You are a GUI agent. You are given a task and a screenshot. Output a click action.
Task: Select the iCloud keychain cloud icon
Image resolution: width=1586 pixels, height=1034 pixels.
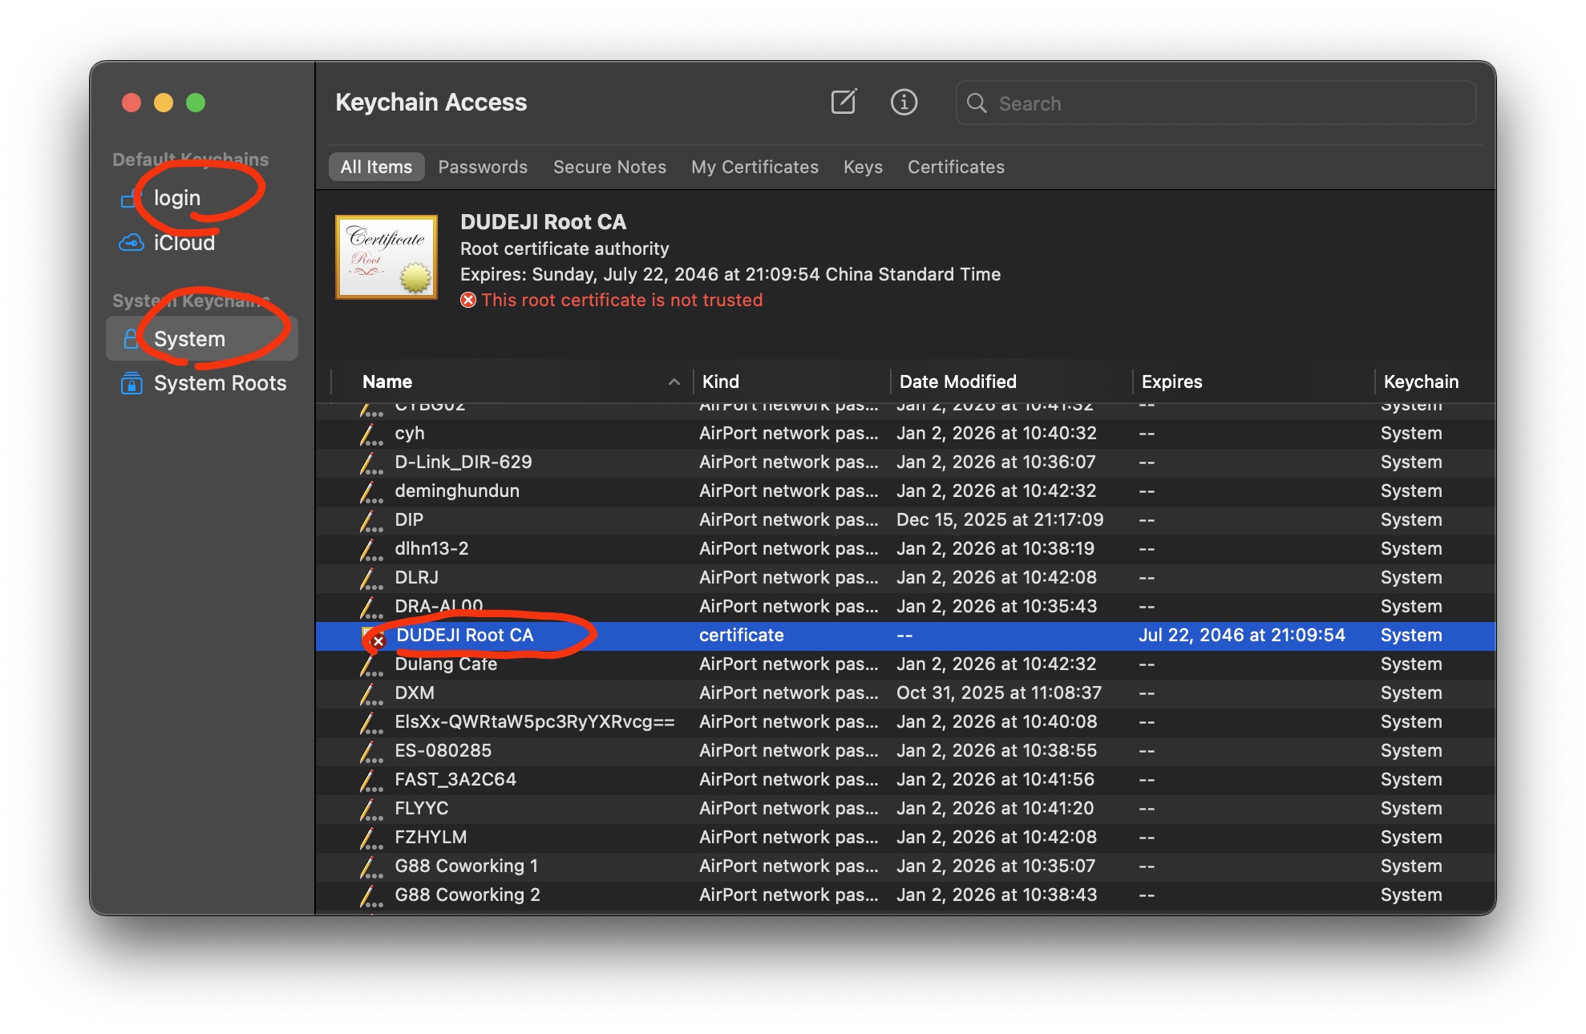pyautogui.click(x=131, y=242)
